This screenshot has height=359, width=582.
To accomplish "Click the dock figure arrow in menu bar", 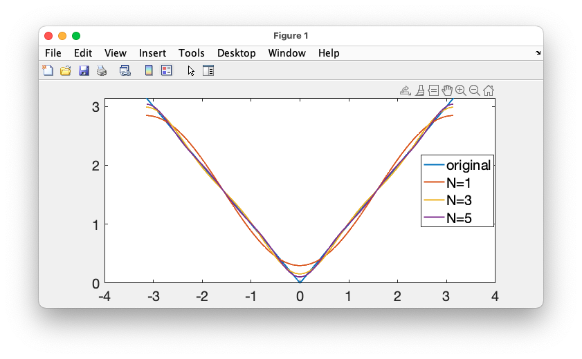I will click(x=538, y=53).
